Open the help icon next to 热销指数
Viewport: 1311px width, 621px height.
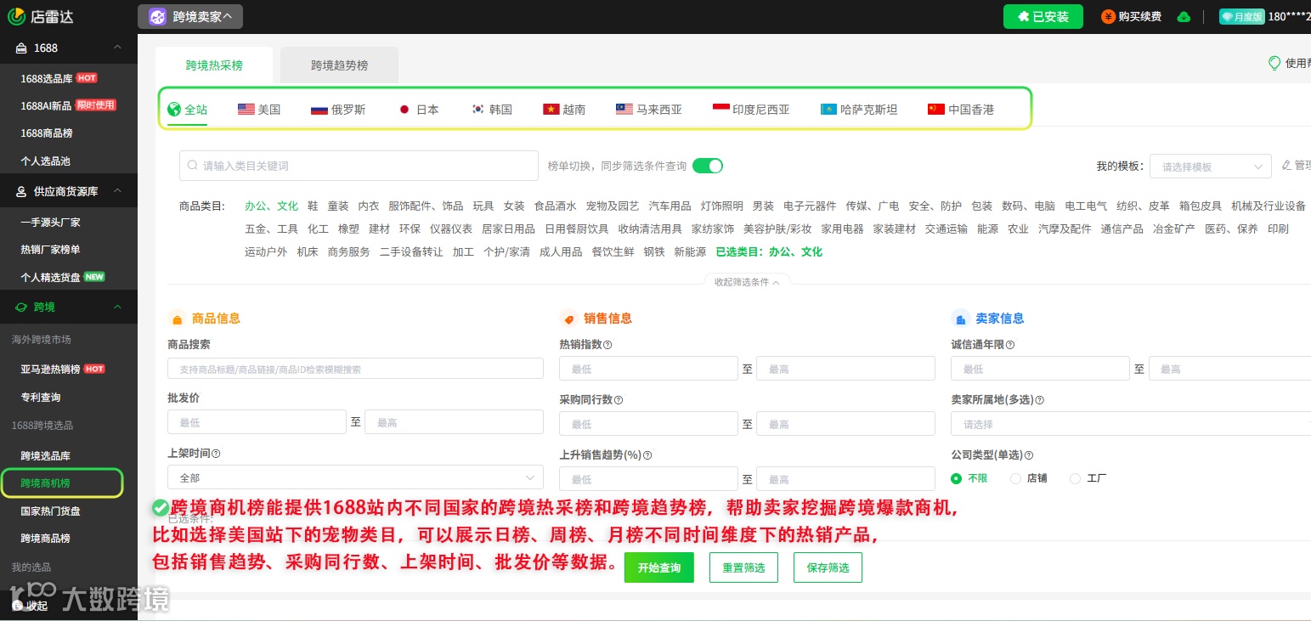tap(607, 345)
